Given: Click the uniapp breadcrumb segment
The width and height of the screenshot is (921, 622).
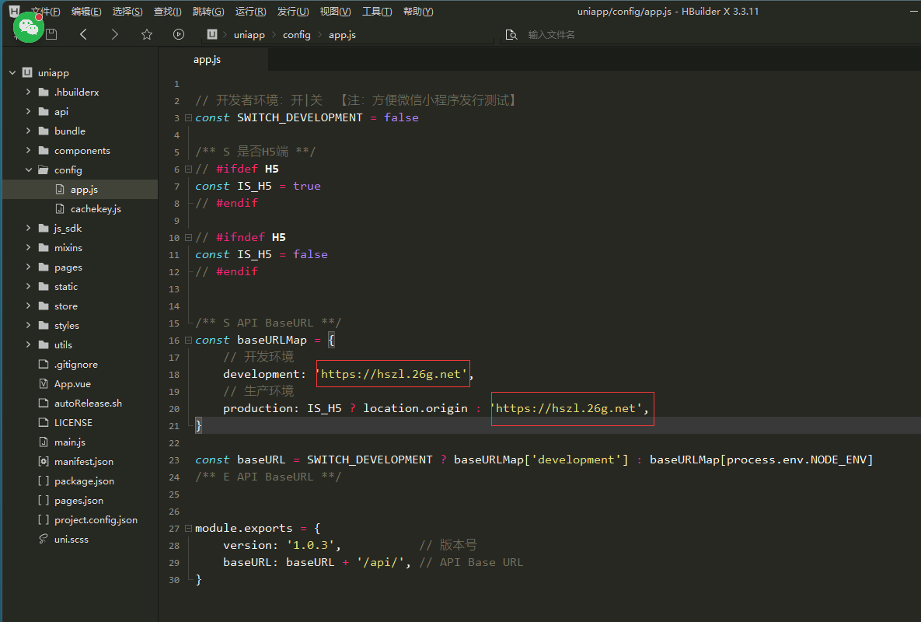Looking at the screenshot, I should tap(249, 35).
